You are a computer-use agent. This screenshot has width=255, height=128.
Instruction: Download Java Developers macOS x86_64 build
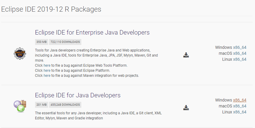coord(240,106)
